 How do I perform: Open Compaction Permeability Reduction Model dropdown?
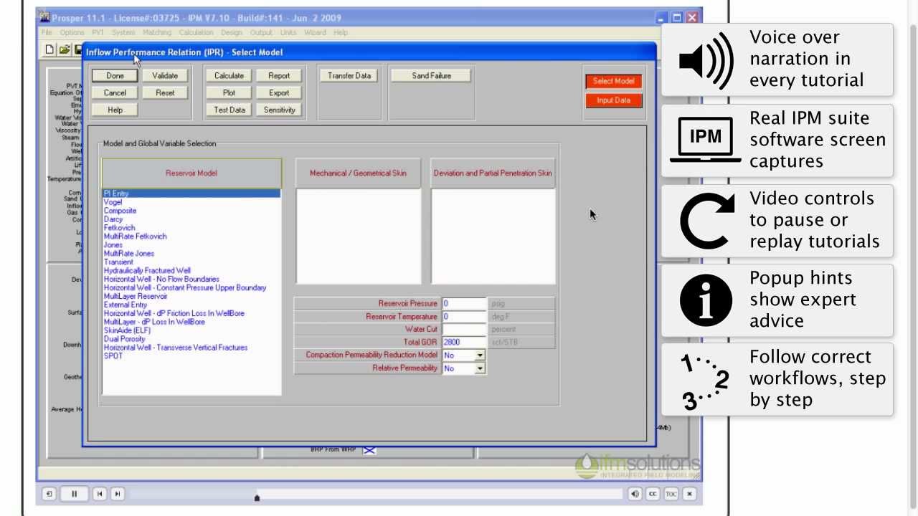point(479,355)
